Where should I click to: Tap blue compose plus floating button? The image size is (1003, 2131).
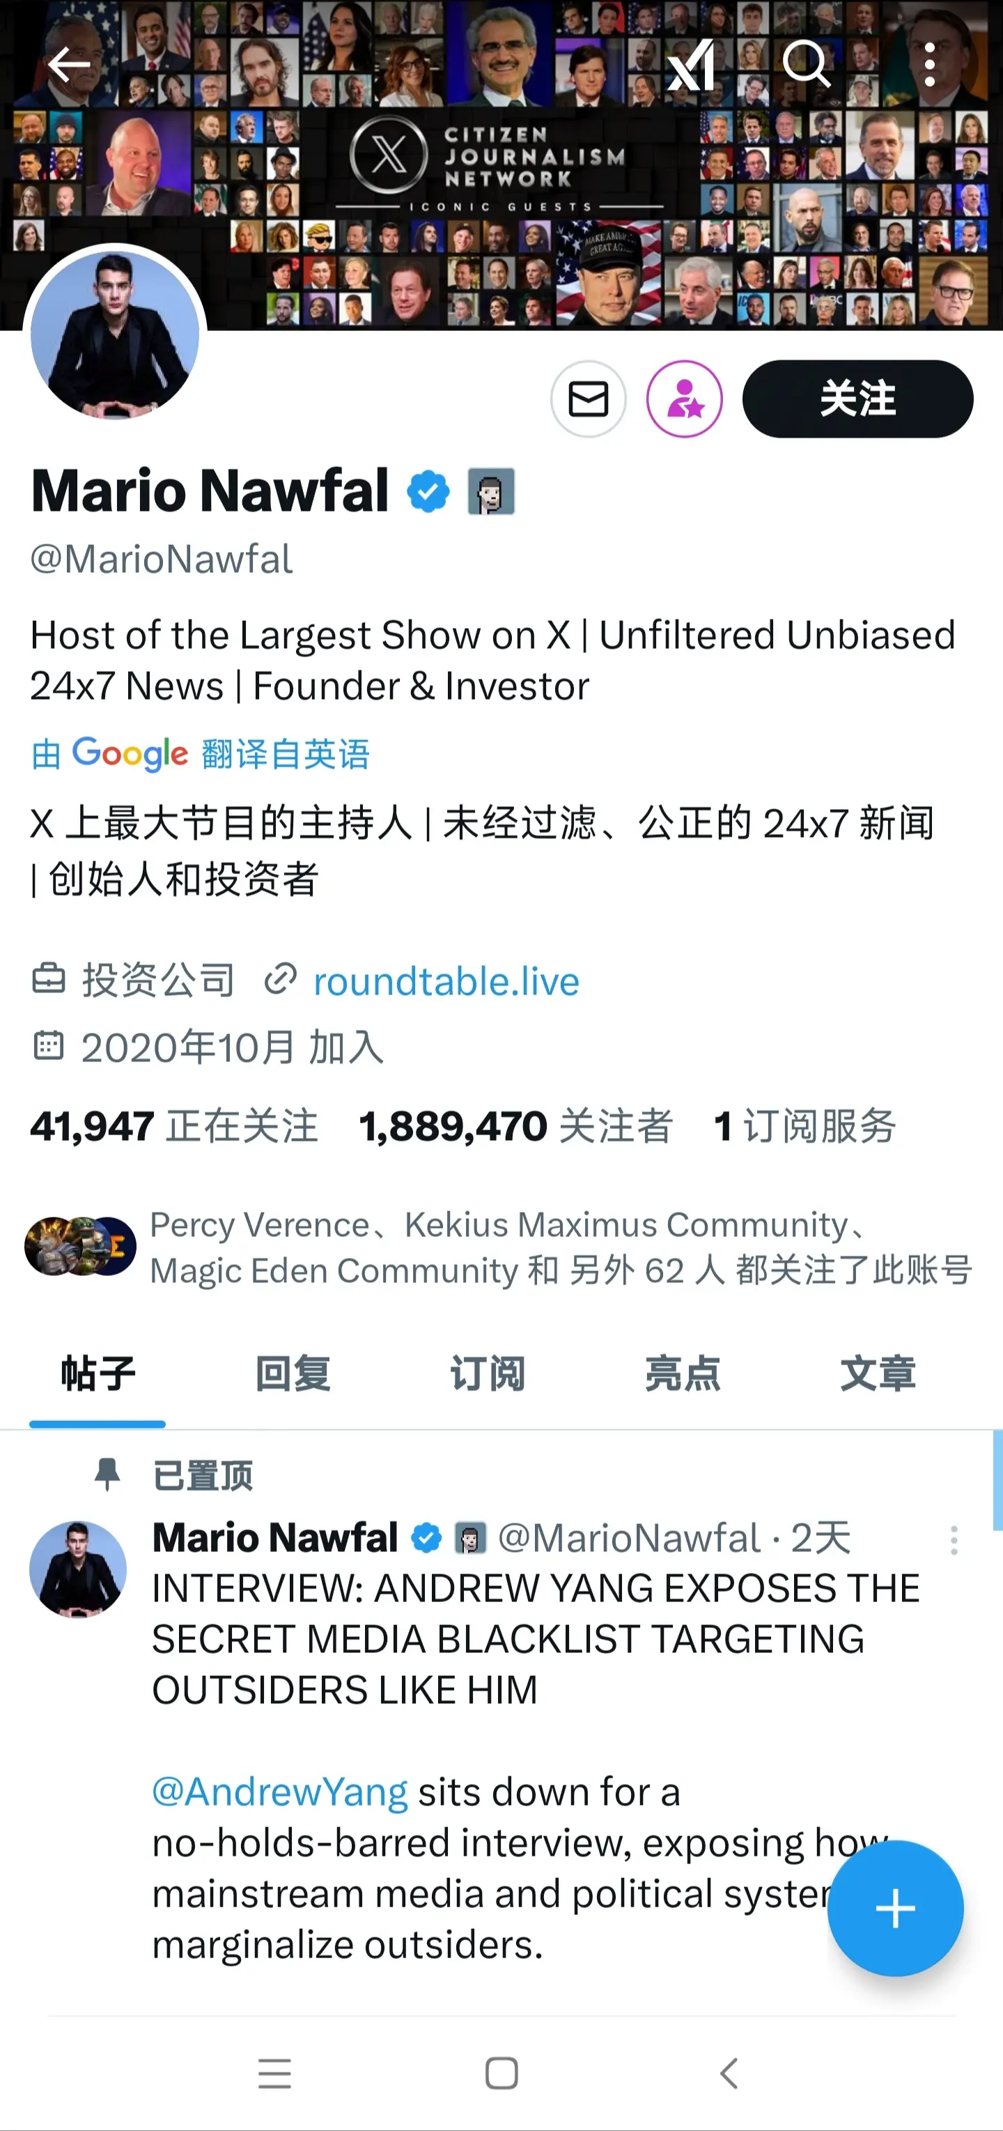pos(896,1909)
